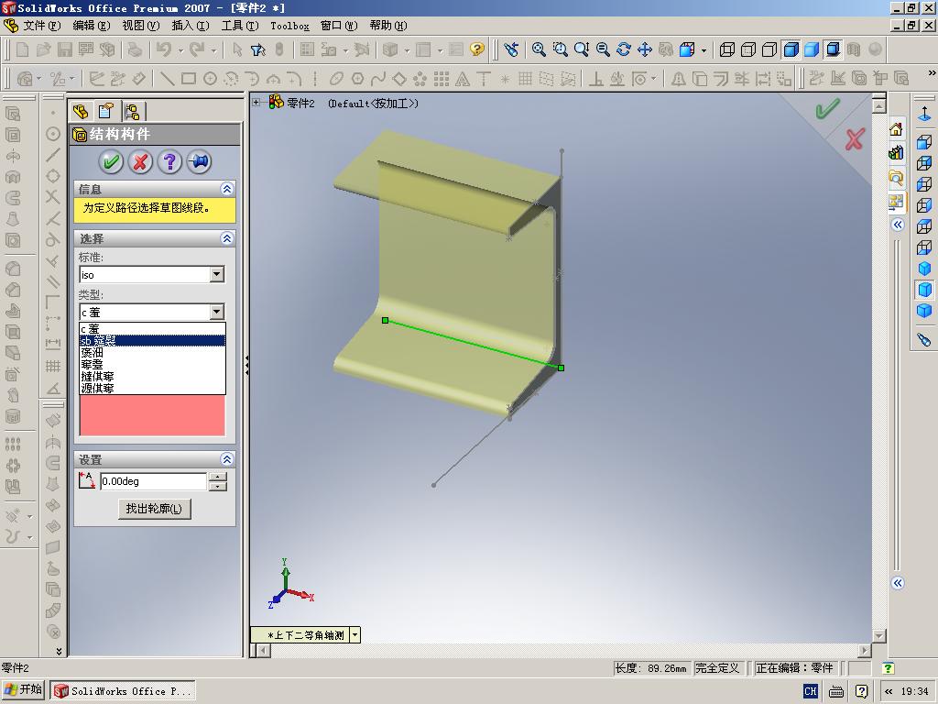This screenshot has width=938, height=704.
Task: Switch to the ConfigurationManager tab
Action: pos(133,111)
